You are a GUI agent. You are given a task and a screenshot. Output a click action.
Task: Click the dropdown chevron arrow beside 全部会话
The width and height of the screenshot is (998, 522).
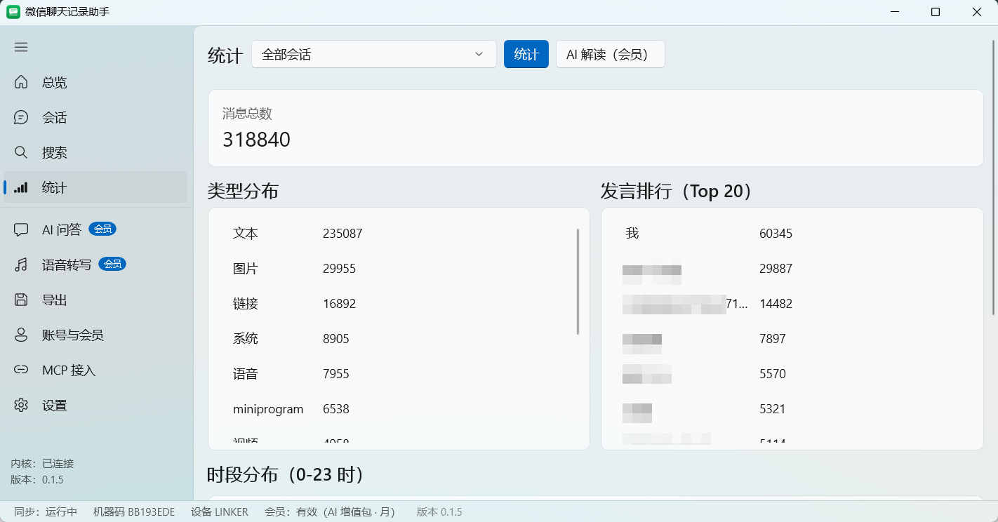[479, 54]
